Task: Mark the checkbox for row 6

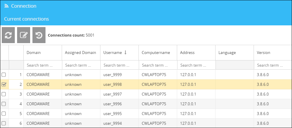Action: tap(4, 123)
